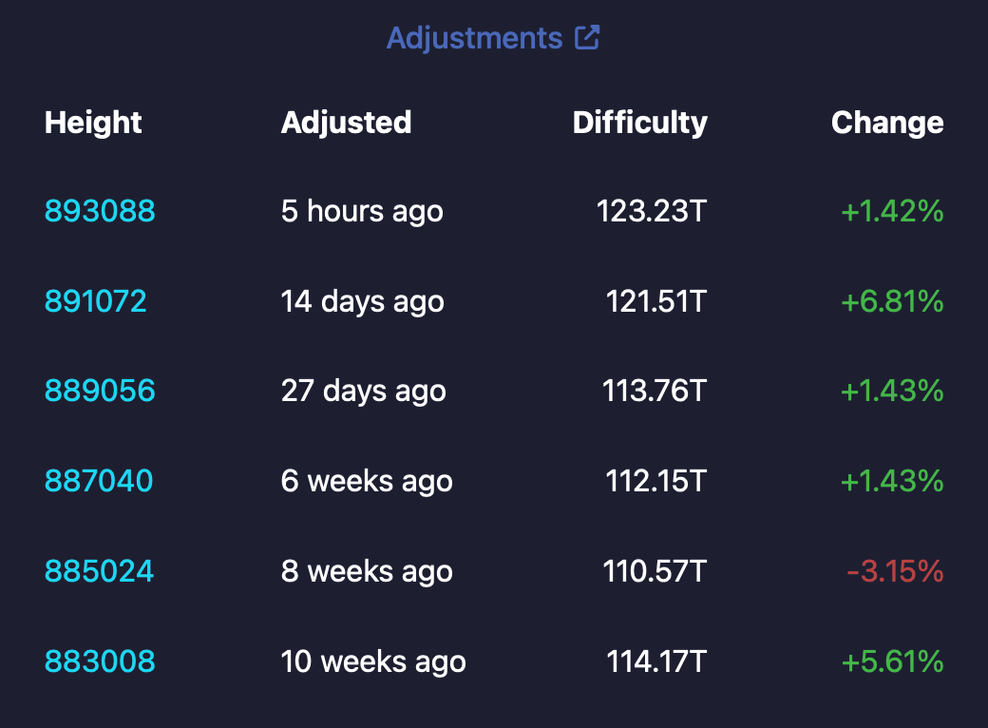The image size is (988, 728).
Task: Select the Adjusted column header
Action: 347,122
